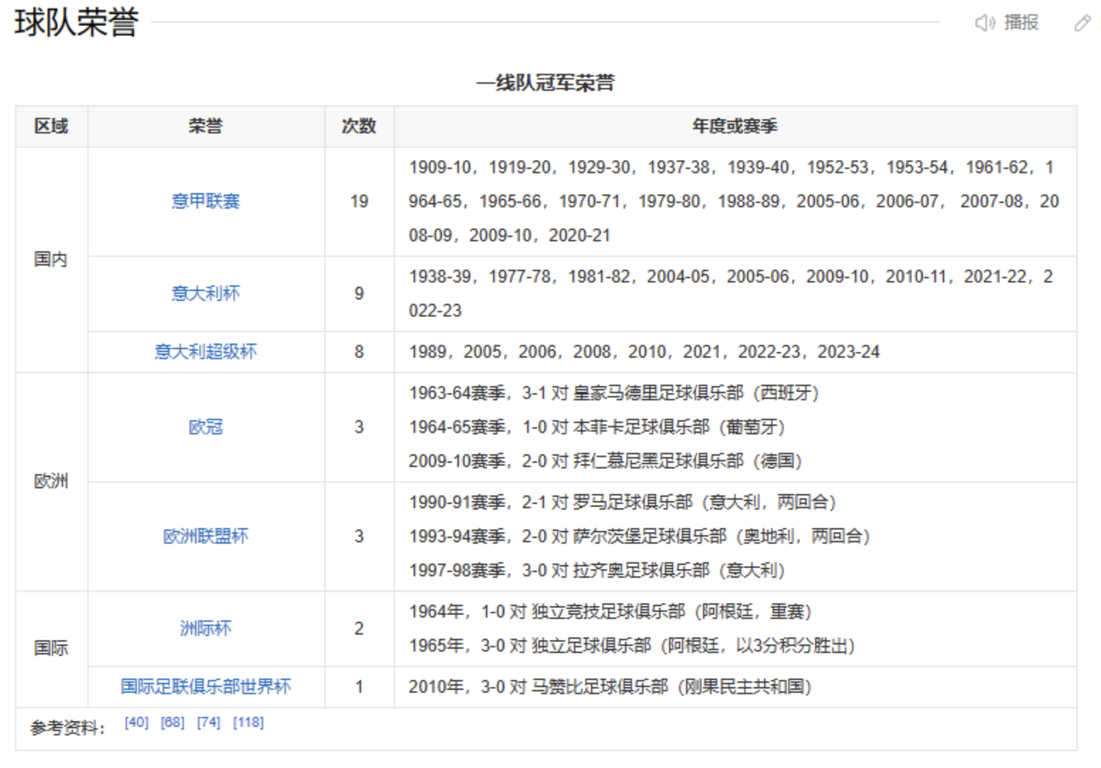Screen dimensions: 1101x768
Task: Click the 1993-94赛季 萨尔茨堡 line
Action: [x=639, y=537]
